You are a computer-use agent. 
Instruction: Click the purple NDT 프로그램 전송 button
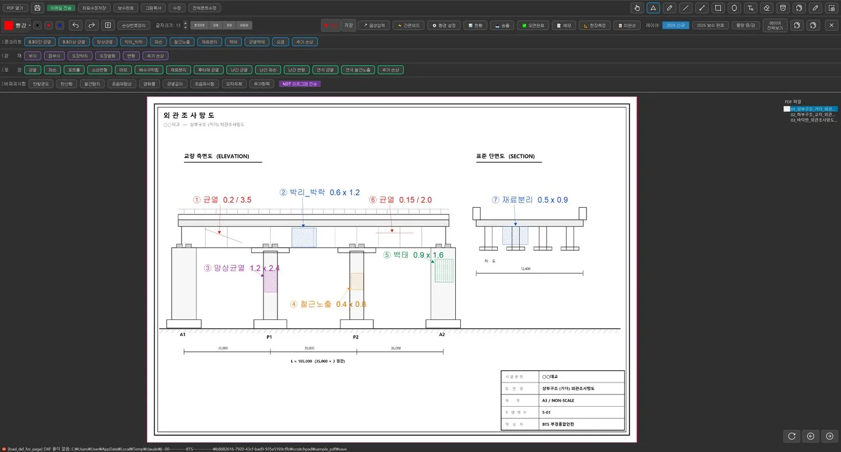[300, 83]
